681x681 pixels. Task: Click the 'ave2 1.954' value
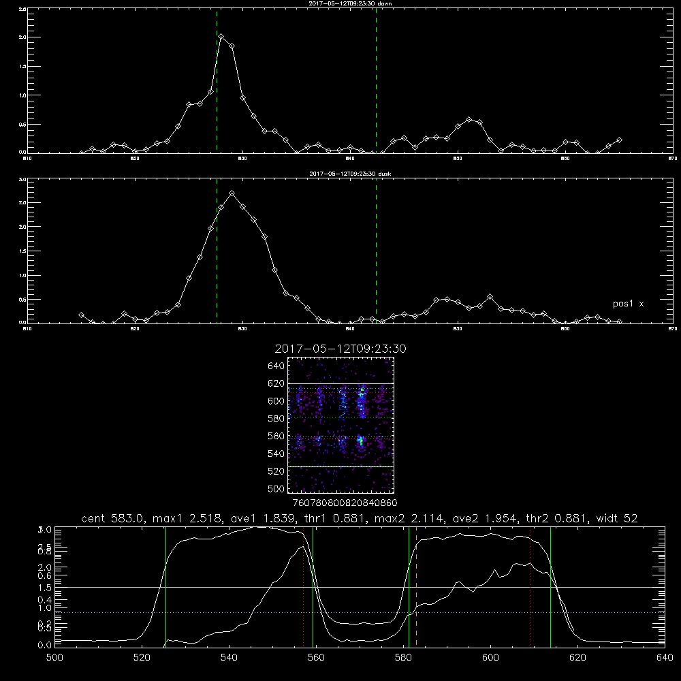click(486, 518)
